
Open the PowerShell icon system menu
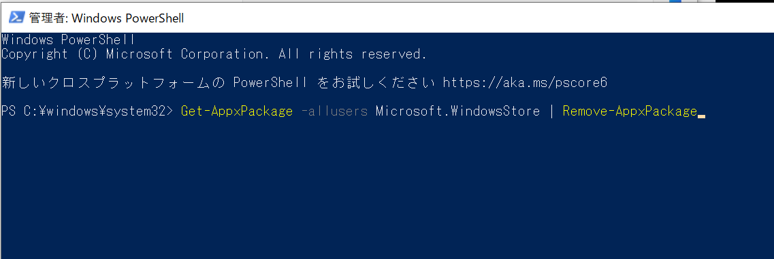(17, 18)
